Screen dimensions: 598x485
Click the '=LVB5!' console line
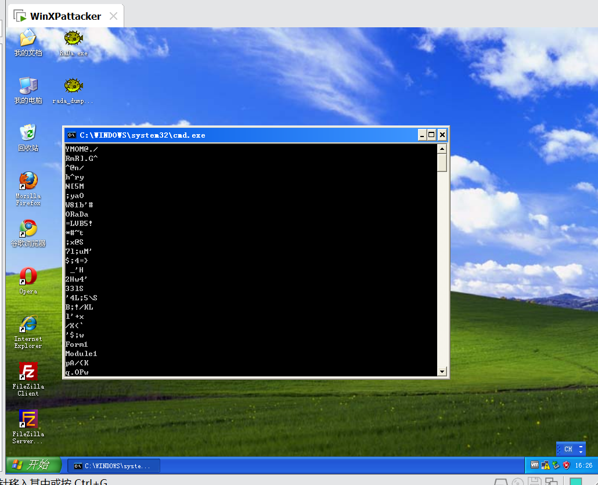79,223
